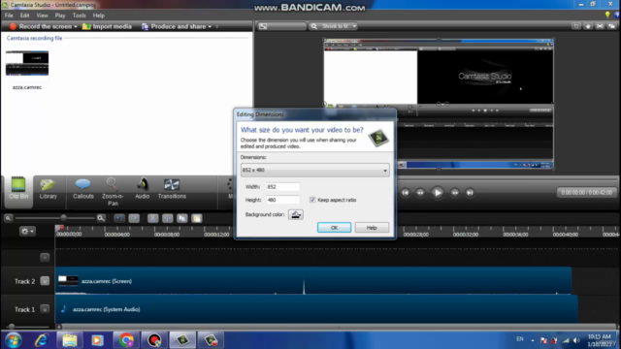Open the Play menu
This screenshot has height=349, width=621.
(x=60, y=16)
